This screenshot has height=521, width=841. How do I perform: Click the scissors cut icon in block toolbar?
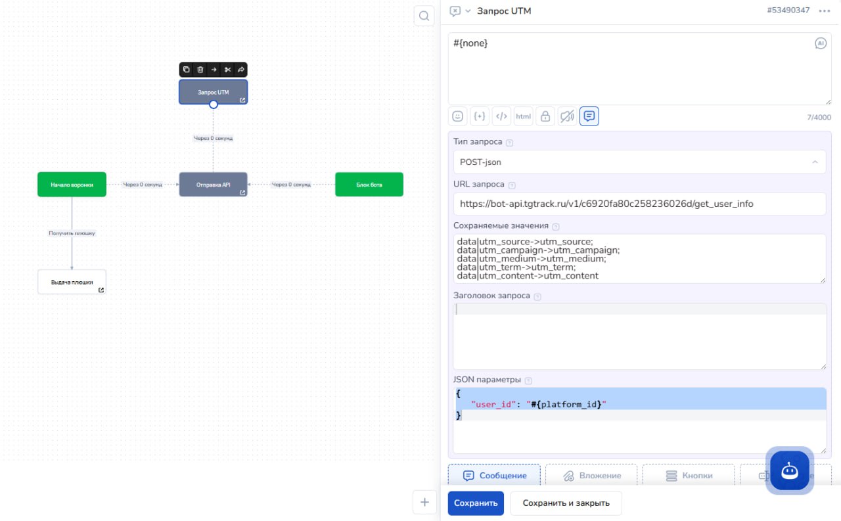point(227,70)
